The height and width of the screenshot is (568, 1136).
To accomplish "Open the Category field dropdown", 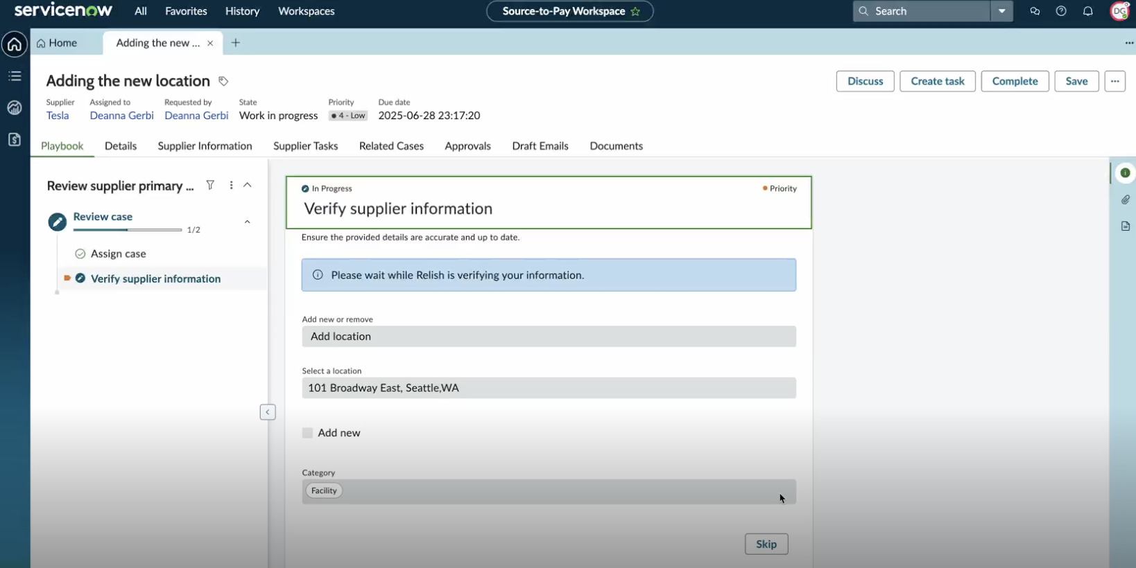I will click(x=549, y=492).
